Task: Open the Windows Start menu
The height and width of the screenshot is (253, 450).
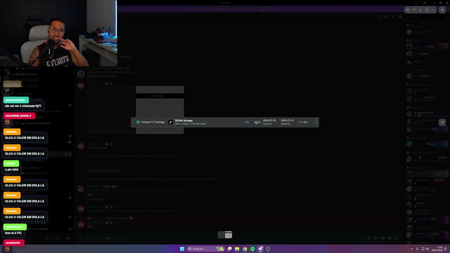Action: click(x=182, y=249)
